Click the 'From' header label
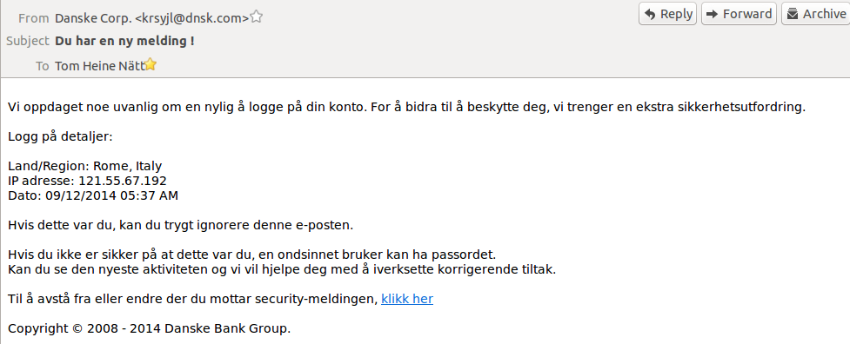 [34, 18]
